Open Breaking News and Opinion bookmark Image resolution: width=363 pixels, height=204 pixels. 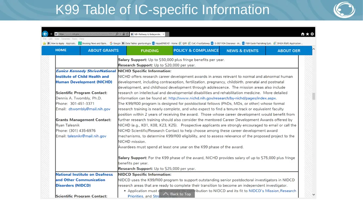click(93, 43)
